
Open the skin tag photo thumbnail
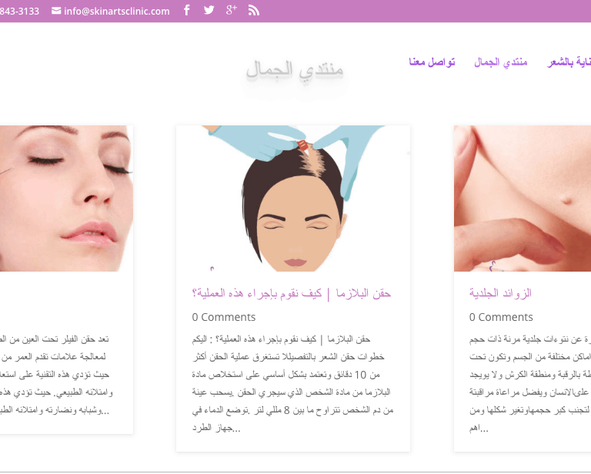523,199
